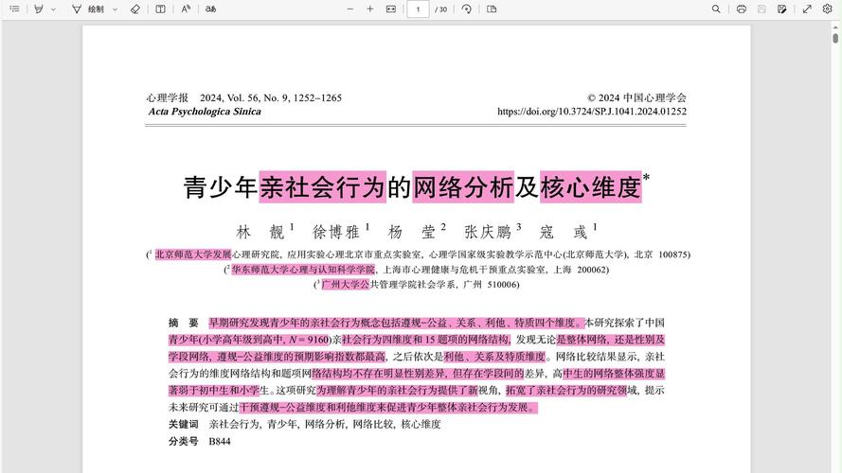Open the PDF viewer settings gear
842x473 pixels.
(828, 9)
